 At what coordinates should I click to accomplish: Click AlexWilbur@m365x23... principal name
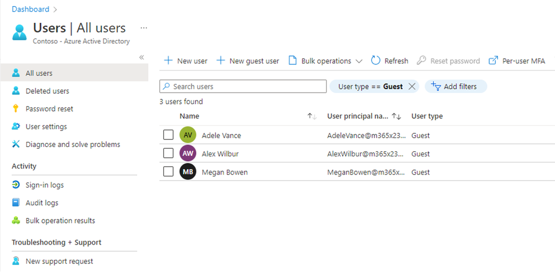[366, 154]
